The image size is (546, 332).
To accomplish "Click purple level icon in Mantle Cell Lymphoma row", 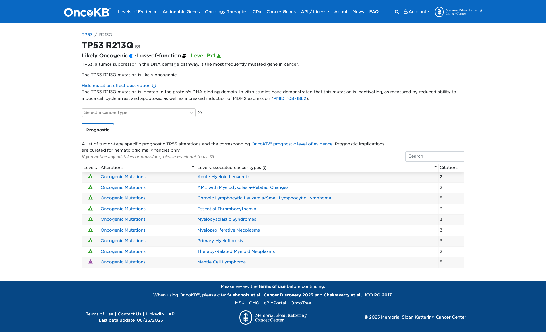I will tap(90, 262).
